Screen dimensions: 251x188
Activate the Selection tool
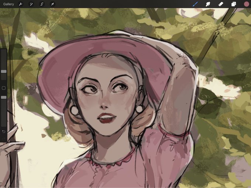tap(42, 4)
